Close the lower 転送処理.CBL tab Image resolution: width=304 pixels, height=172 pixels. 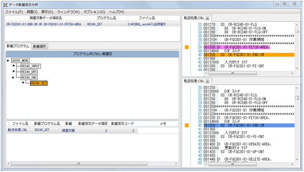(207, 82)
